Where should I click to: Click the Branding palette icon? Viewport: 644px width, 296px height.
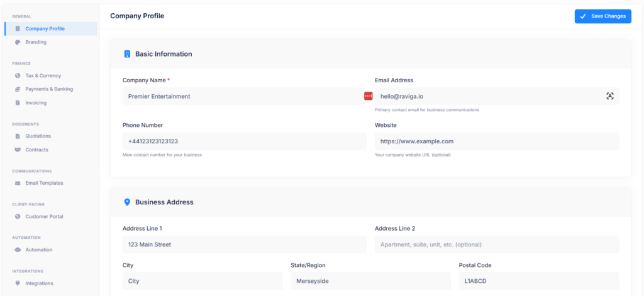[x=18, y=42]
